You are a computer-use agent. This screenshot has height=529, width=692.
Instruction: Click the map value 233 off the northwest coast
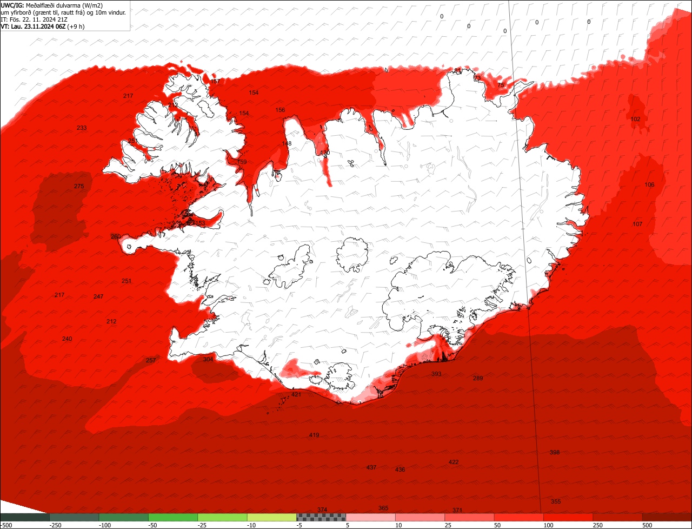pos(82,128)
